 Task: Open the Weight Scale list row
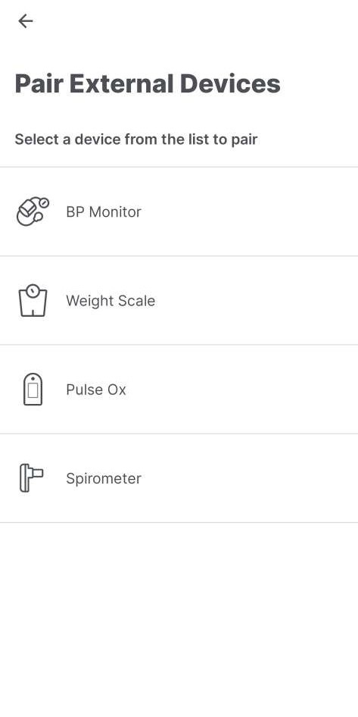coord(179,300)
